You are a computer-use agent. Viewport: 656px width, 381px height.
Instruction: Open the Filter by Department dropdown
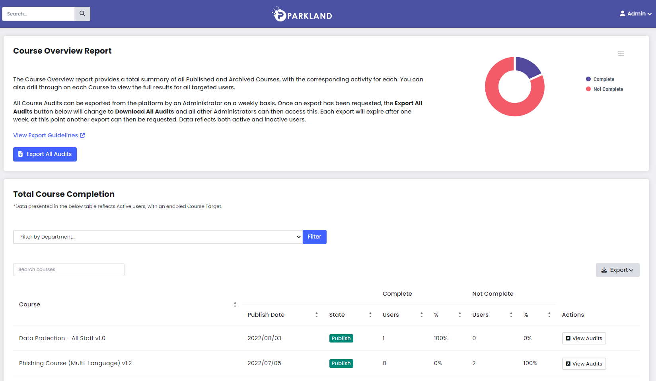158,237
